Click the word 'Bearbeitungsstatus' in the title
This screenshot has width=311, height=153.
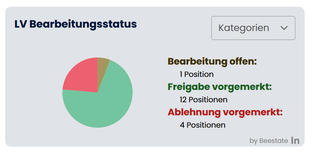[83, 24]
